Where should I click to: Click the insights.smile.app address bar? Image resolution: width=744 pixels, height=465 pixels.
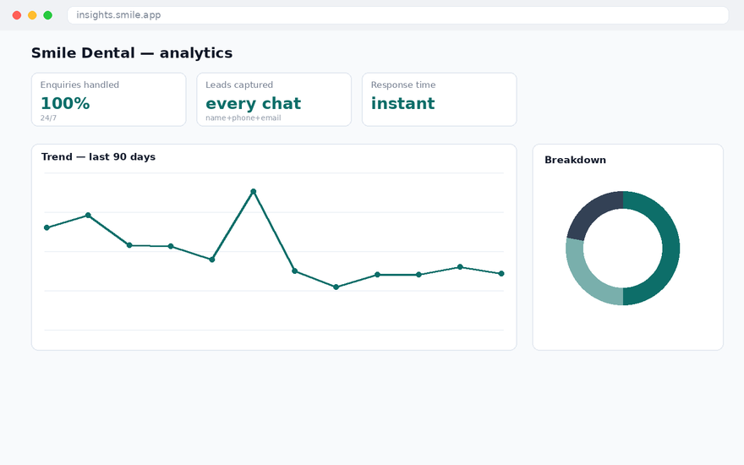pos(397,15)
